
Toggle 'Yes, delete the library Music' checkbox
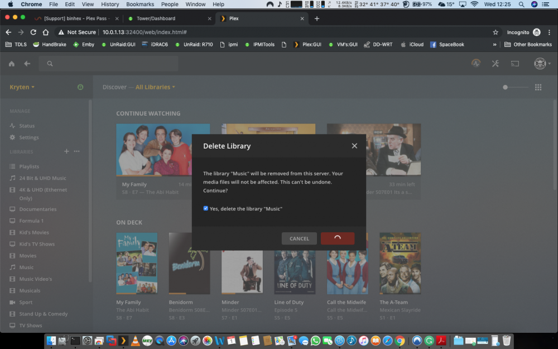coord(206,208)
